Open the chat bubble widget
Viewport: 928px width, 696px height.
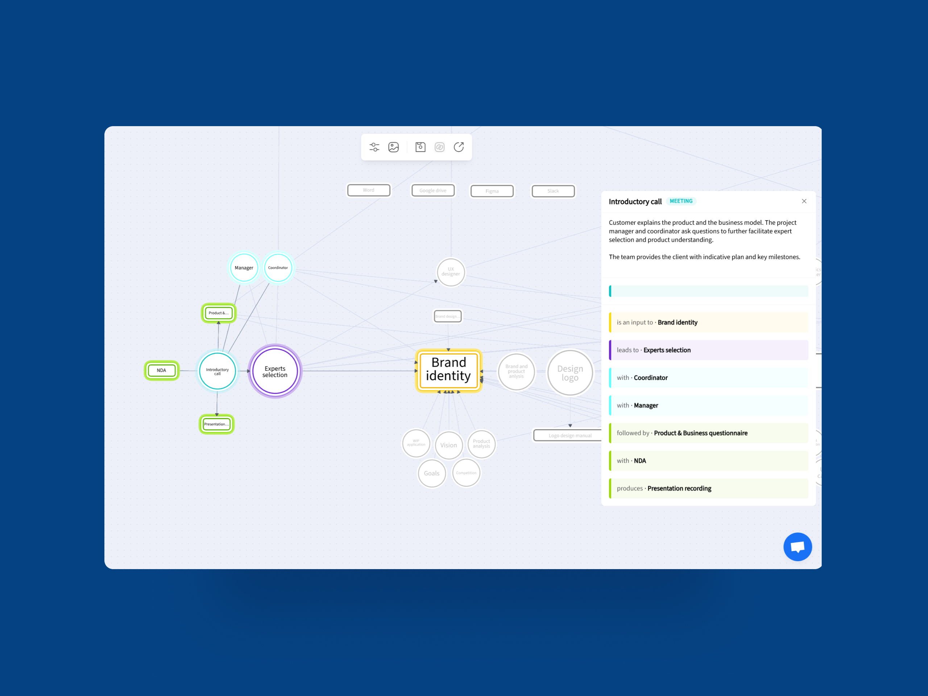[797, 547]
